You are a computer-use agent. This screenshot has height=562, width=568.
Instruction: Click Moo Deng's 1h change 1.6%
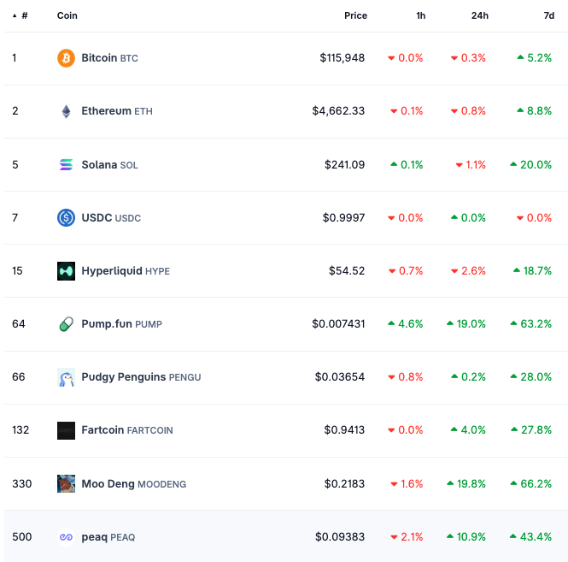click(407, 484)
